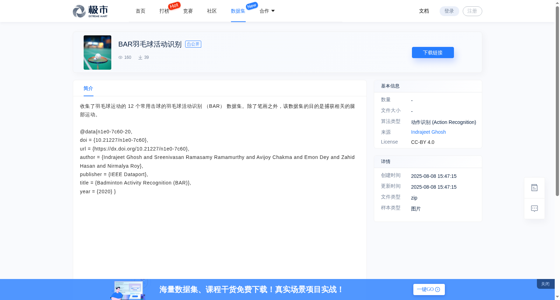Click the CC-BY 4.0 license value
The height and width of the screenshot is (300, 560).
point(423,142)
